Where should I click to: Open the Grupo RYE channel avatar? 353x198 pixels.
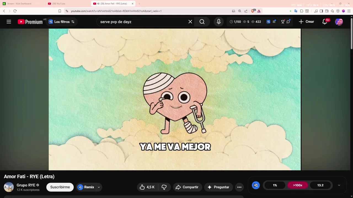[x=9, y=187]
